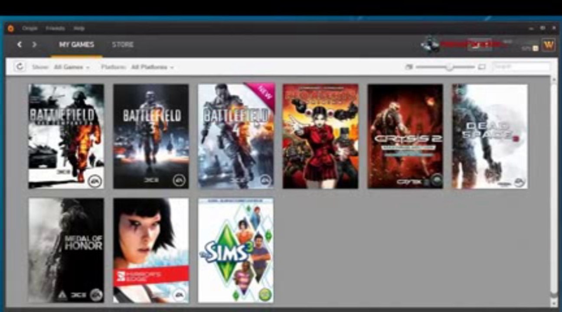Image resolution: width=562 pixels, height=312 pixels.
Task: Select the Red Alert 3 cover
Action: point(320,136)
